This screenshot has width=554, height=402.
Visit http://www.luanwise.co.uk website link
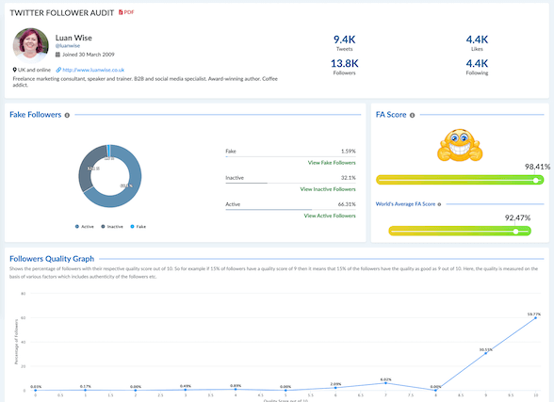click(x=93, y=70)
